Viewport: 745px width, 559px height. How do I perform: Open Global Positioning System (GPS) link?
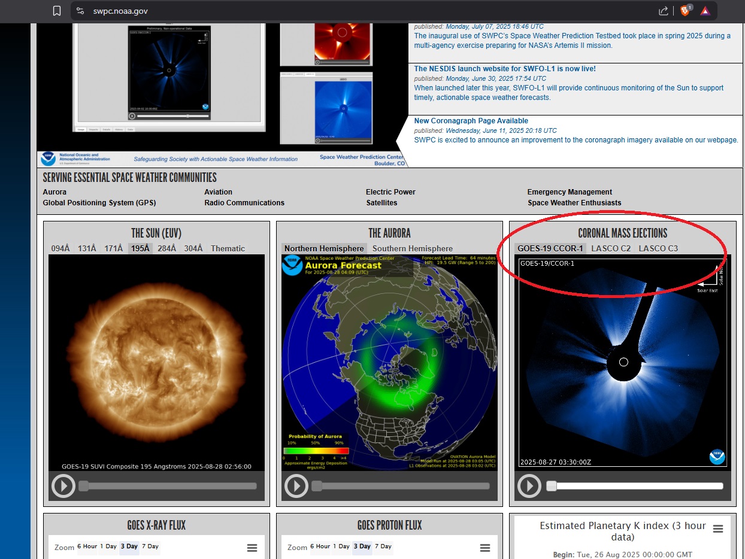(99, 203)
